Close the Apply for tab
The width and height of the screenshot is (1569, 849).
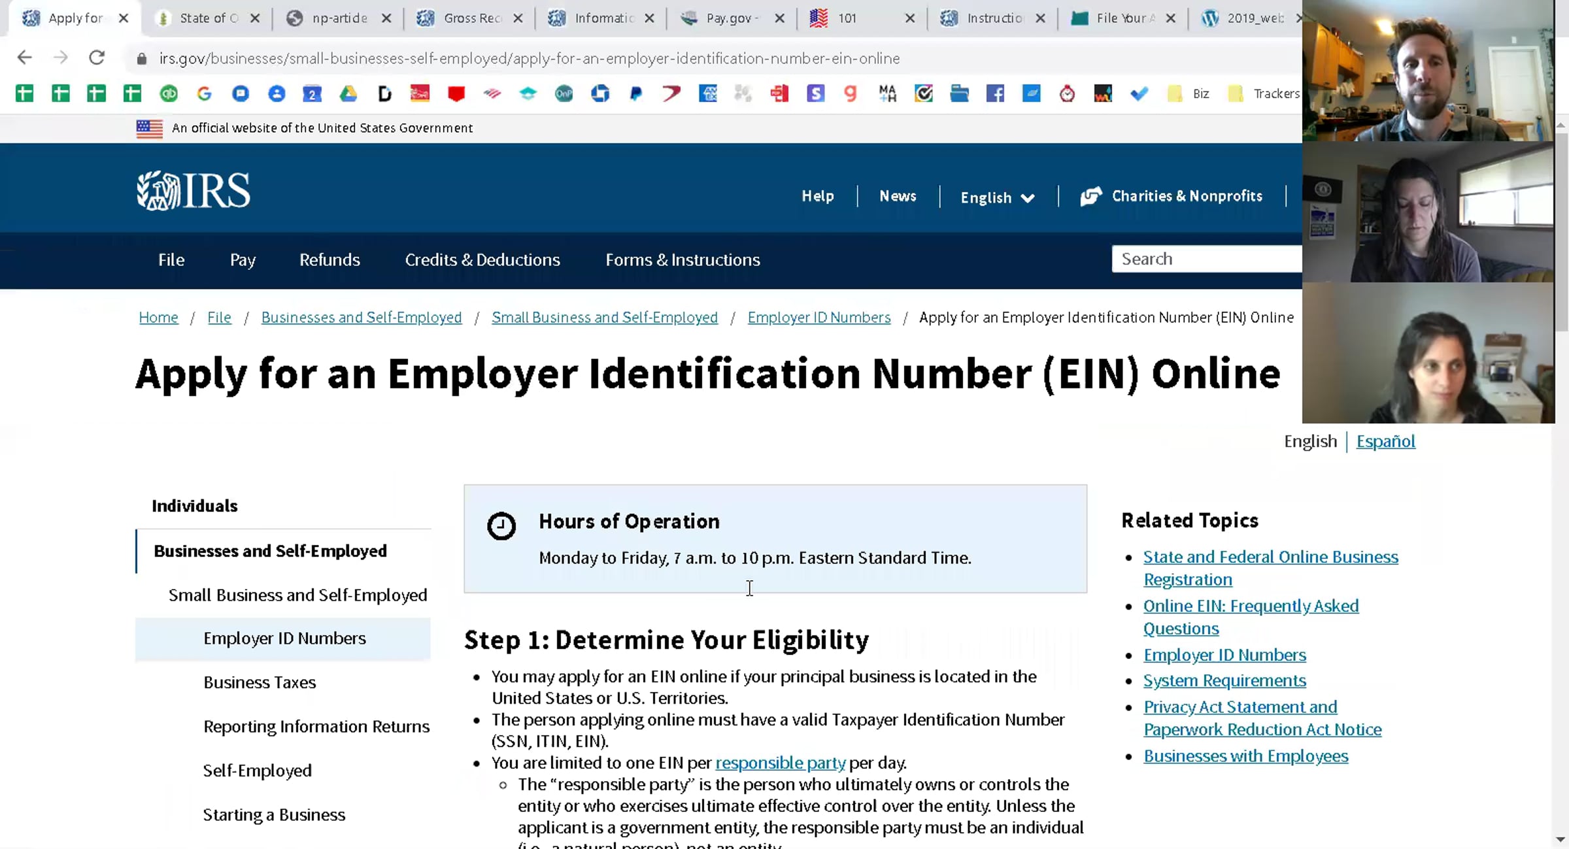(x=124, y=18)
